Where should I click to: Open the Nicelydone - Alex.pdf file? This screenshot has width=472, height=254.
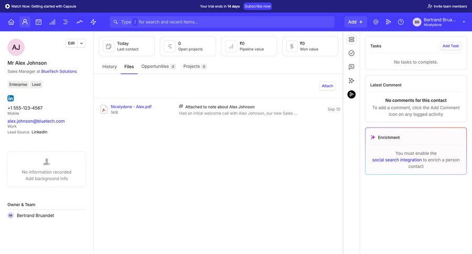[x=131, y=107]
